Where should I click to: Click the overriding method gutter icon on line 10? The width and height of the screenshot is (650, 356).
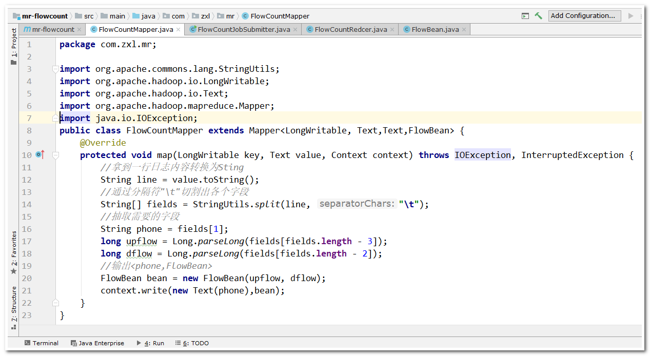(40, 154)
